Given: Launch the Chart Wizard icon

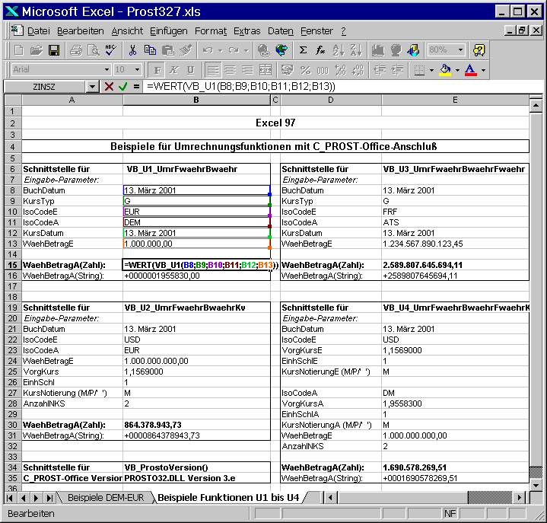Looking at the screenshot, I should (x=378, y=50).
